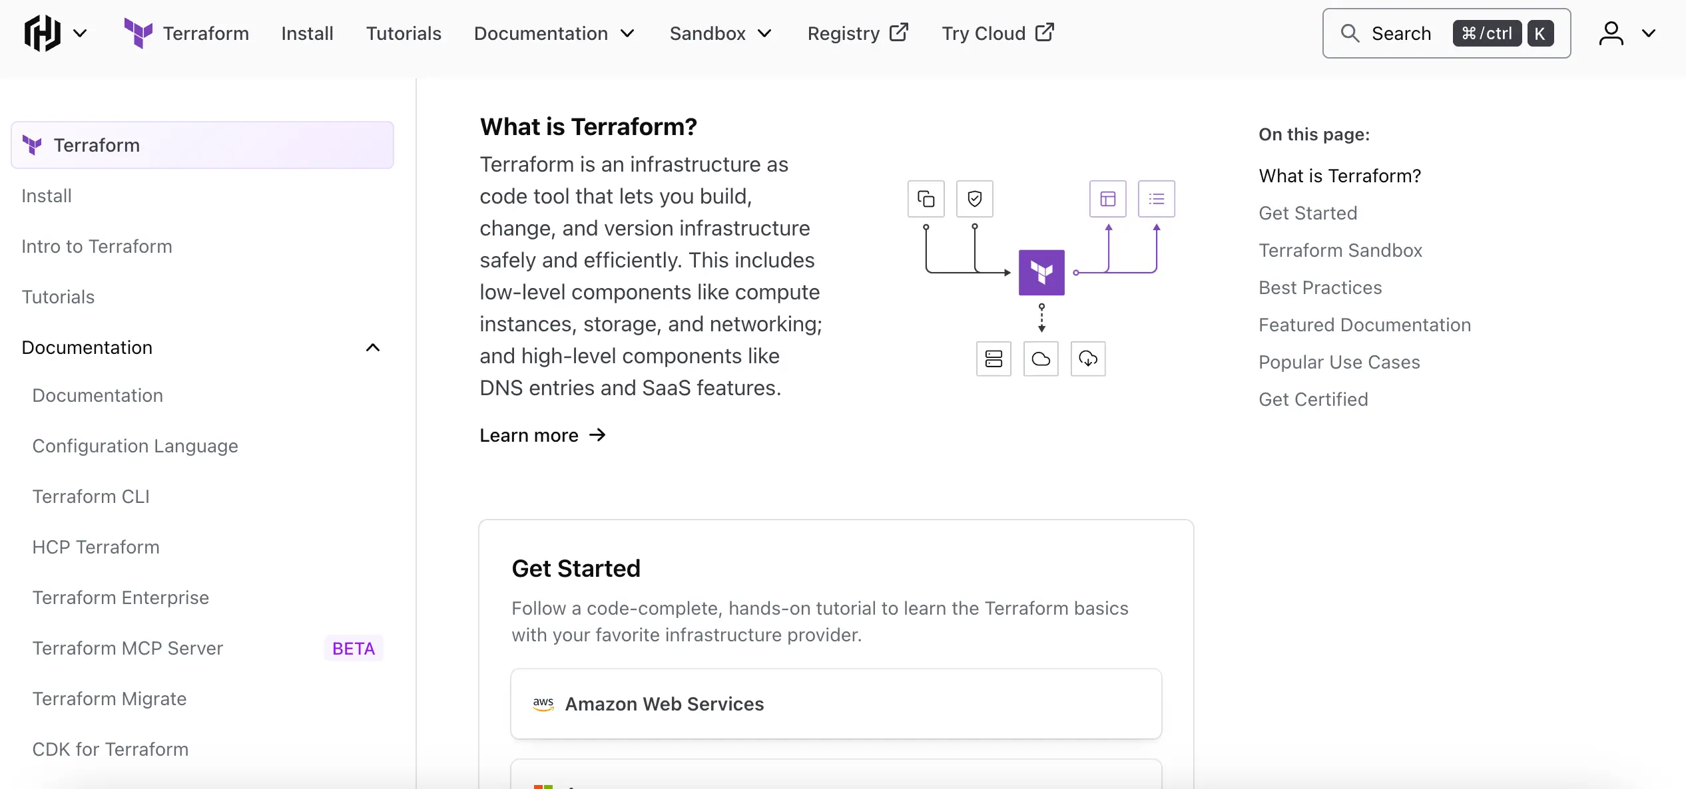
Task: Click the Registry external-link icon
Action: [x=899, y=32]
